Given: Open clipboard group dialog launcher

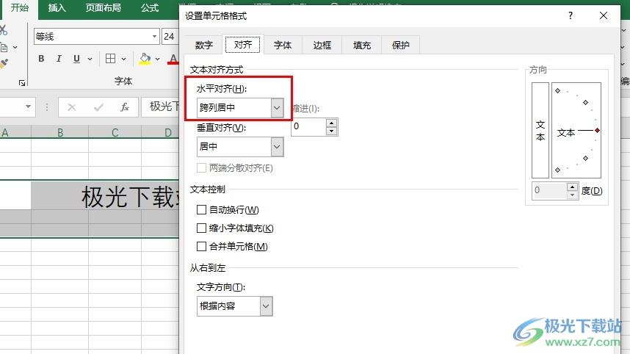Looking at the screenshot, I should (x=22, y=83).
